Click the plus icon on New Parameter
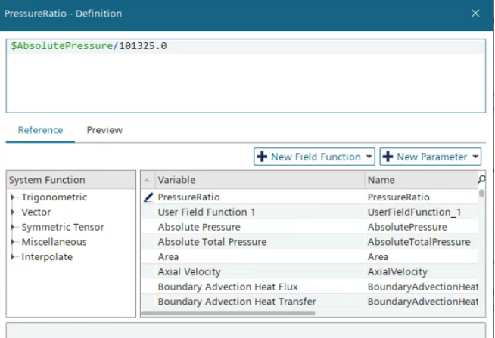 click(388, 157)
